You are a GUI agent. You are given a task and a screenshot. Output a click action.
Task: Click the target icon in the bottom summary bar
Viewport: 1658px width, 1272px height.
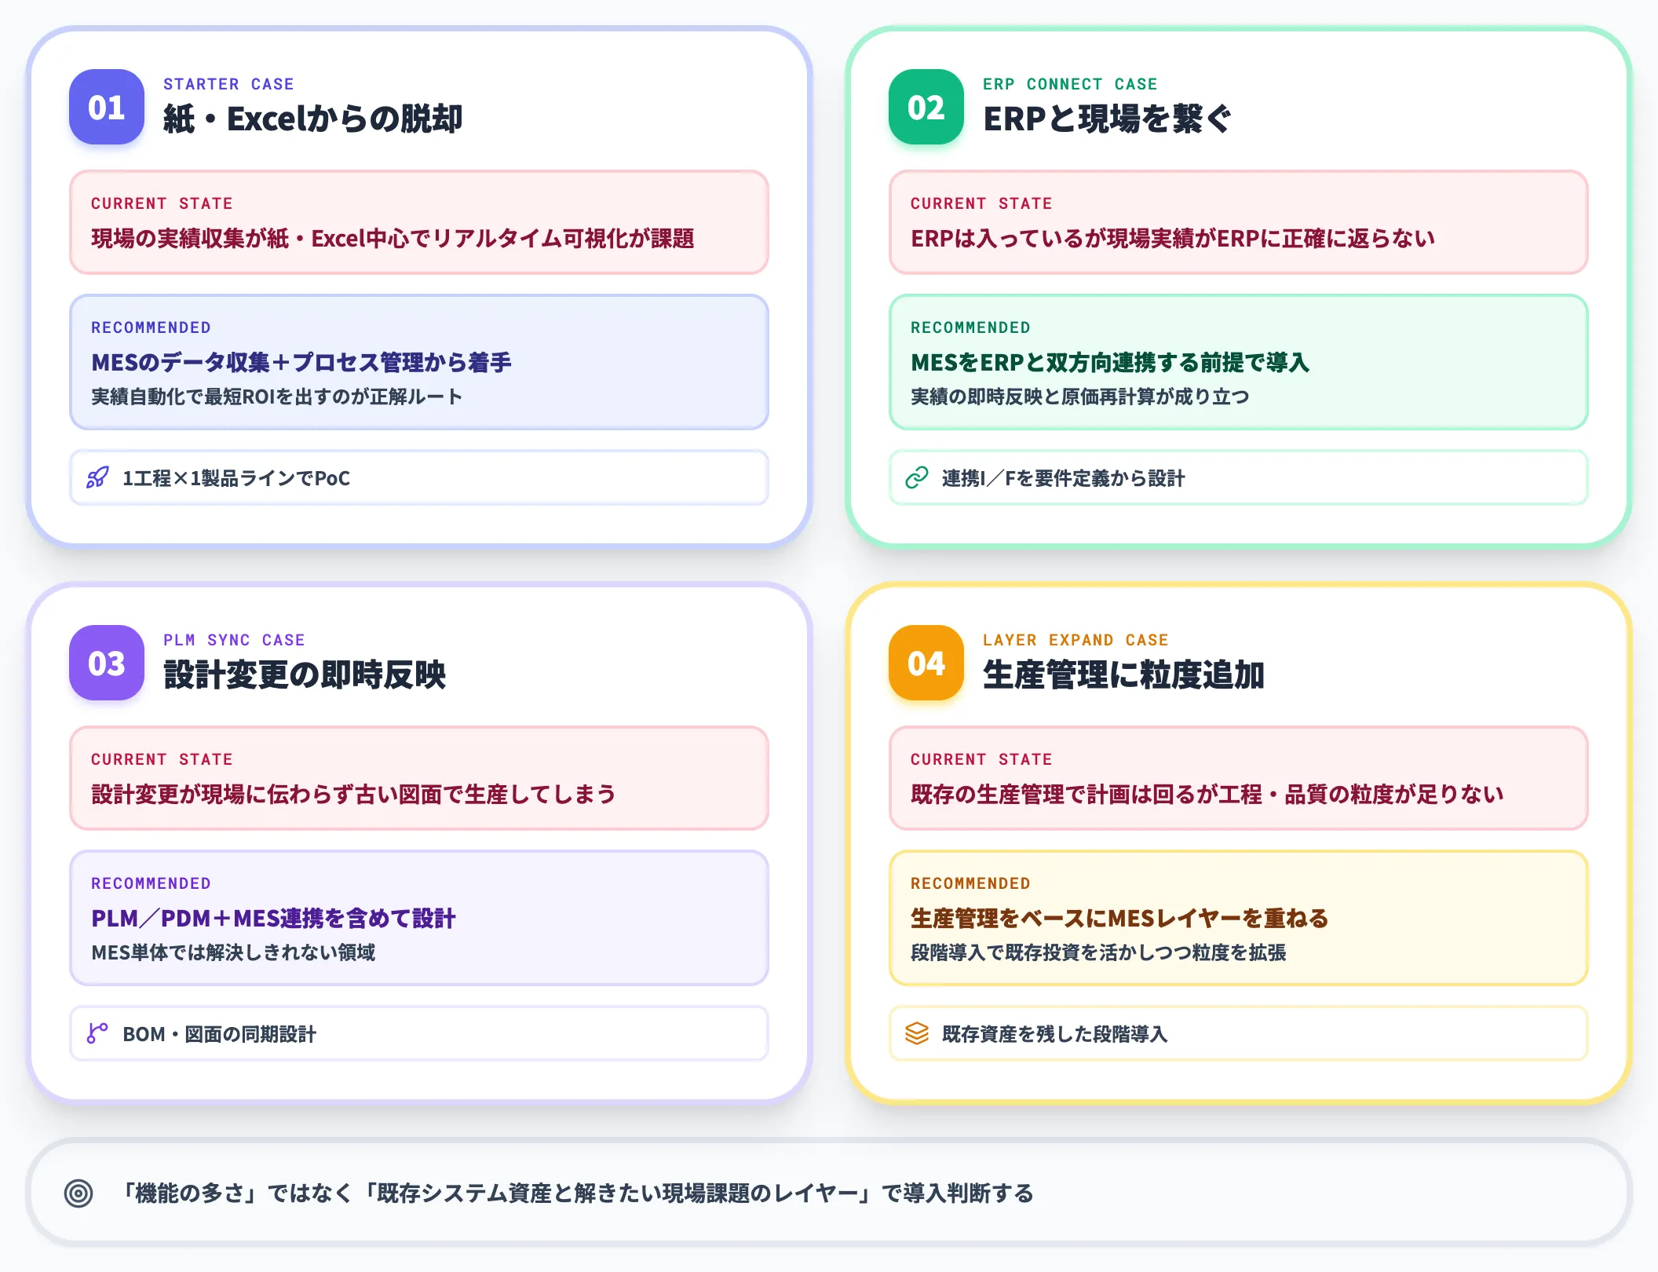click(79, 1193)
